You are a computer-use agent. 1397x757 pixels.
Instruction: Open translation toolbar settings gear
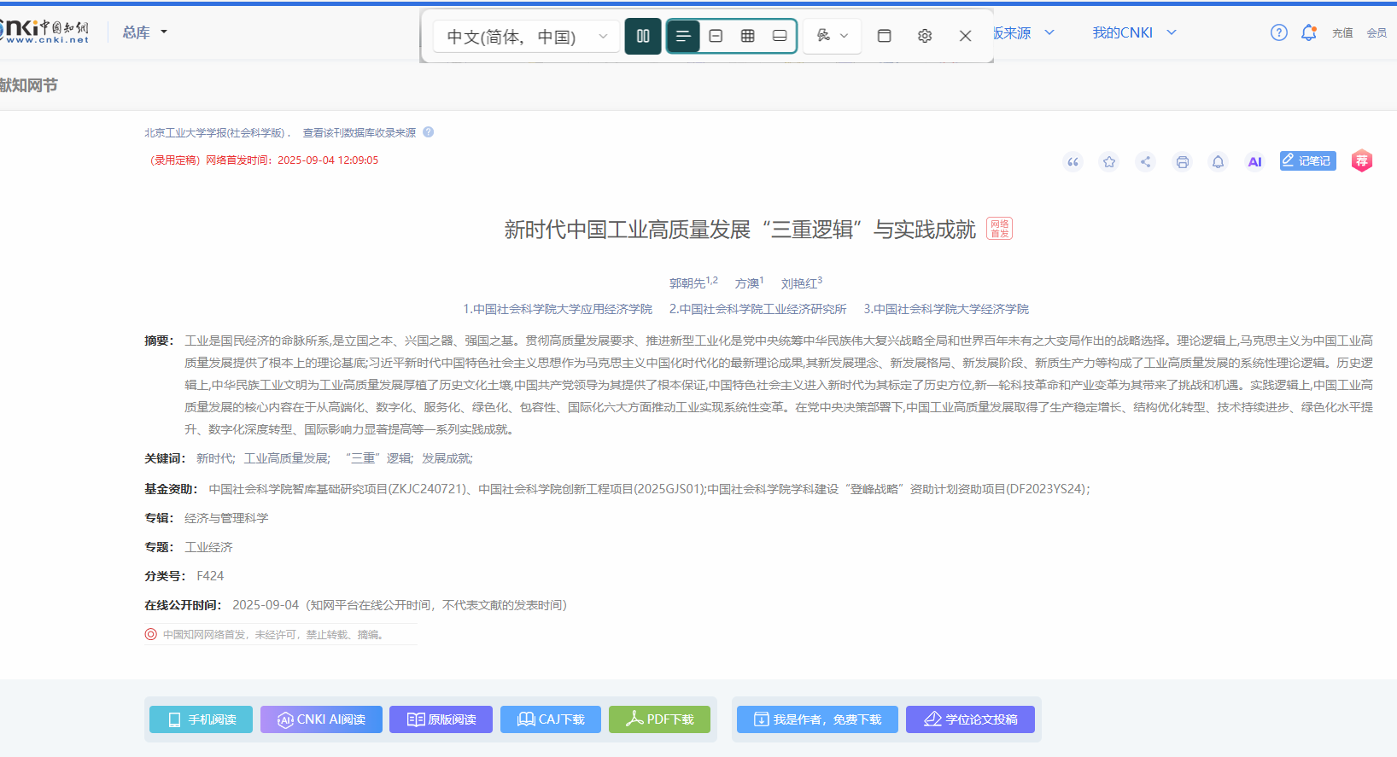pyautogui.click(x=924, y=36)
